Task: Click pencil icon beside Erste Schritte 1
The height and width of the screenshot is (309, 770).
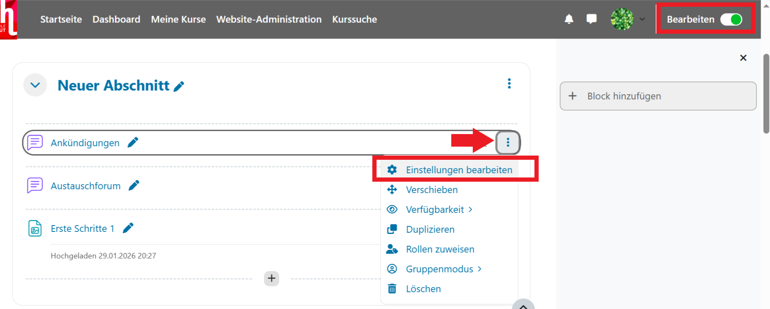Action: click(x=128, y=228)
